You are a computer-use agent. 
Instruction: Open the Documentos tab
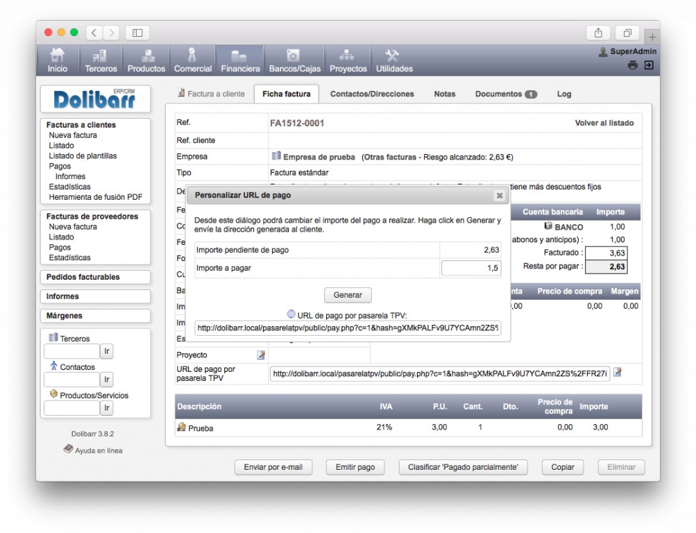pyautogui.click(x=505, y=94)
